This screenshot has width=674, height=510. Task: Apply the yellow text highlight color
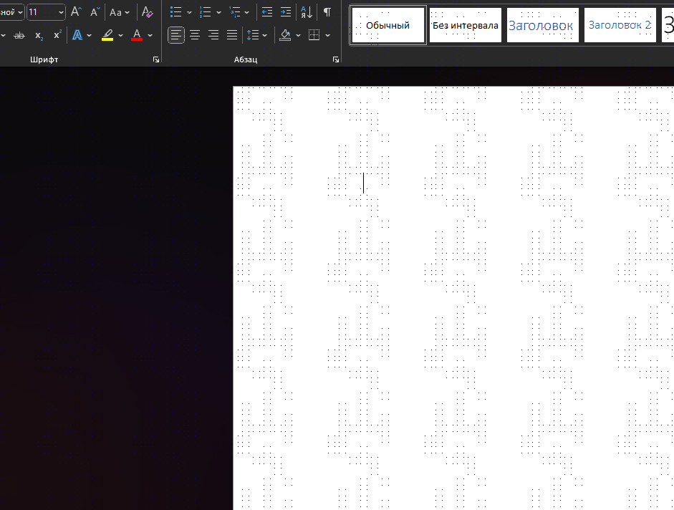107,35
